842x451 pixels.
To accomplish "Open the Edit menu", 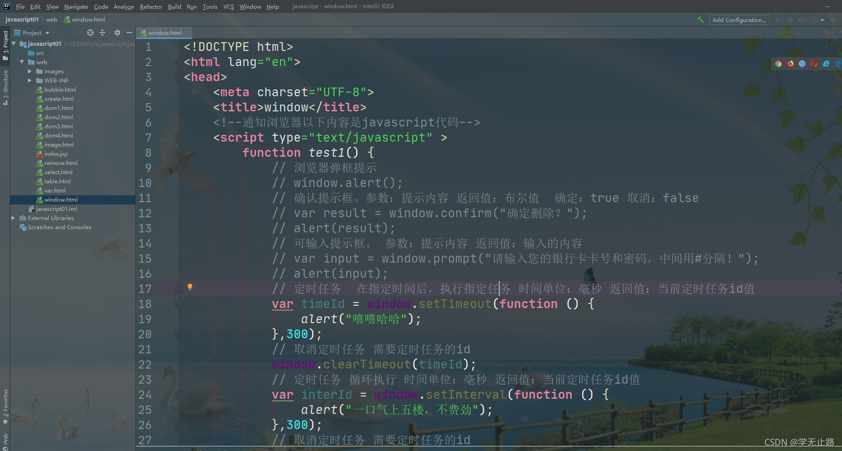I will pyautogui.click(x=35, y=6).
